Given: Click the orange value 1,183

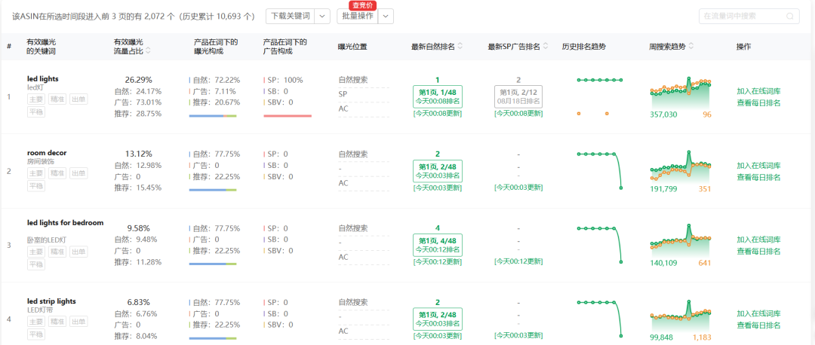Looking at the screenshot, I should [702, 337].
